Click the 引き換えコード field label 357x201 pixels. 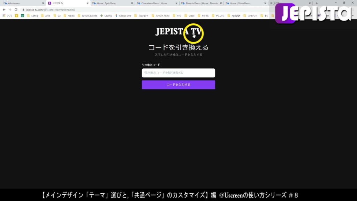pyautogui.click(x=151, y=65)
